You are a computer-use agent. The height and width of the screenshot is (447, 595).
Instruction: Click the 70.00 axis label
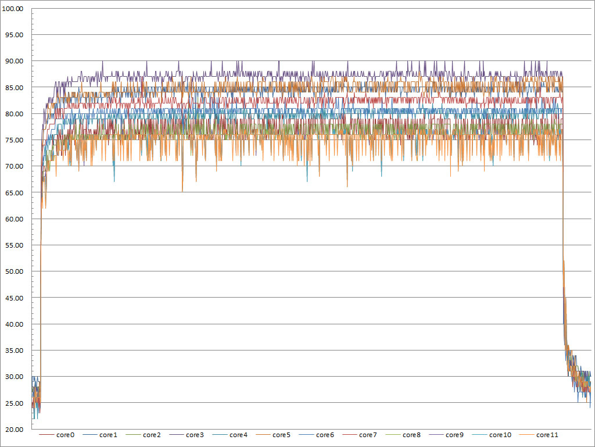14,166
